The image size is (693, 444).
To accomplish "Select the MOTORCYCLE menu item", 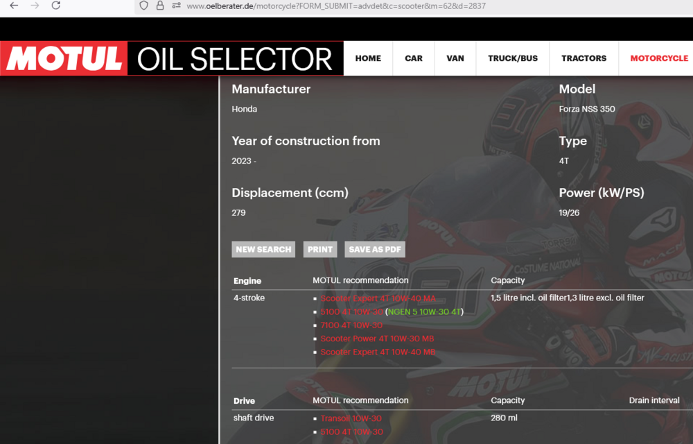I will coord(659,58).
